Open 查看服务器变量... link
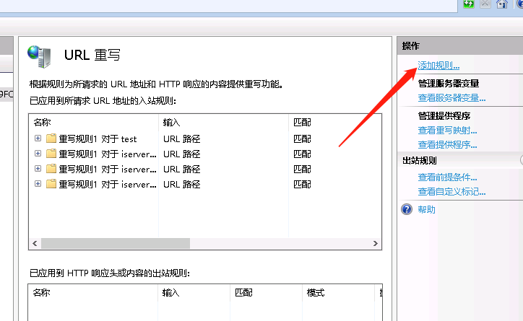 pos(451,98)
